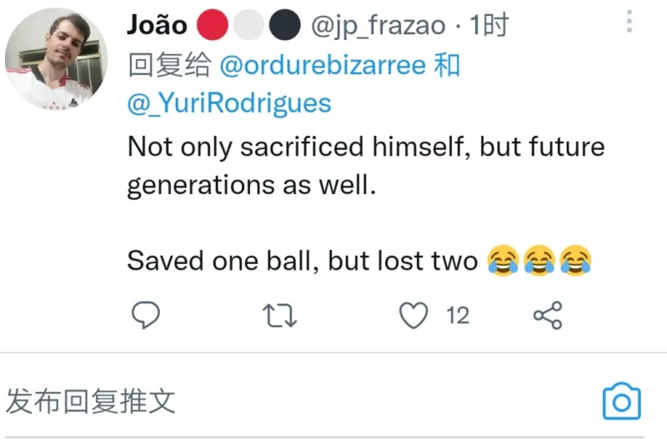Viewport: 667px width, 447px height.
Task: Open the share icon menu
Action: 548,315
